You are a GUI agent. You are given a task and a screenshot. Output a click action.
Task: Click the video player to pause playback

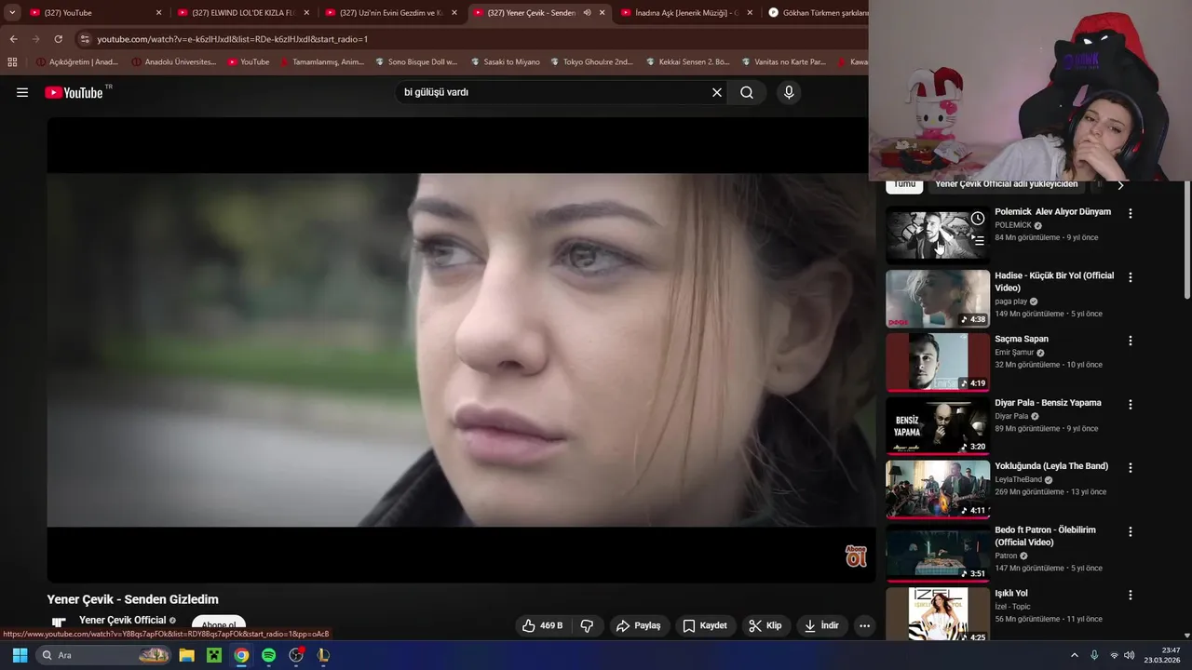(x=461, y=350)
